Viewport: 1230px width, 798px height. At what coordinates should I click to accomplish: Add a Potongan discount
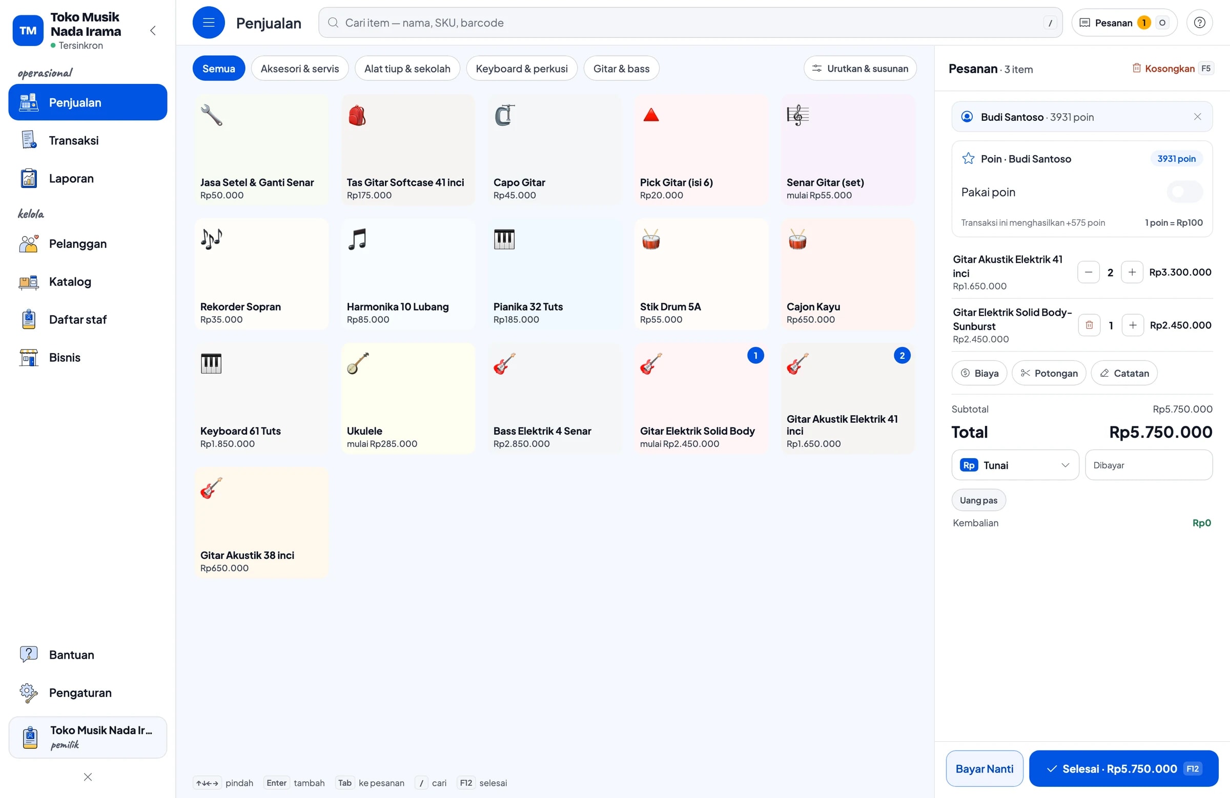(1048, 373)
